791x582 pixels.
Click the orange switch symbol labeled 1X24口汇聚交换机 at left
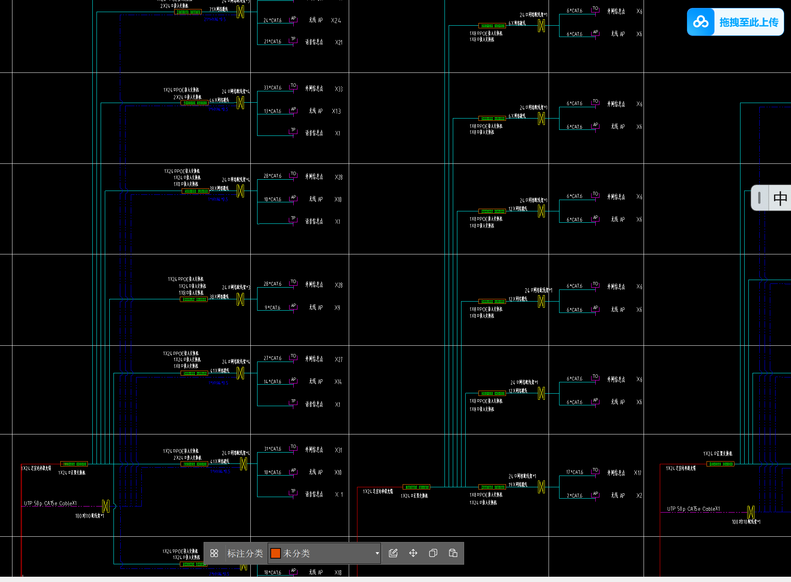click(74, 464)
